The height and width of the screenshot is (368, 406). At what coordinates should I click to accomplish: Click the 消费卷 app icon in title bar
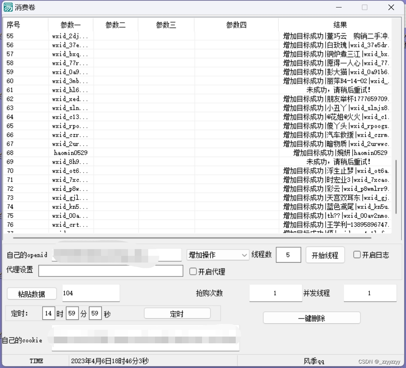8,7
